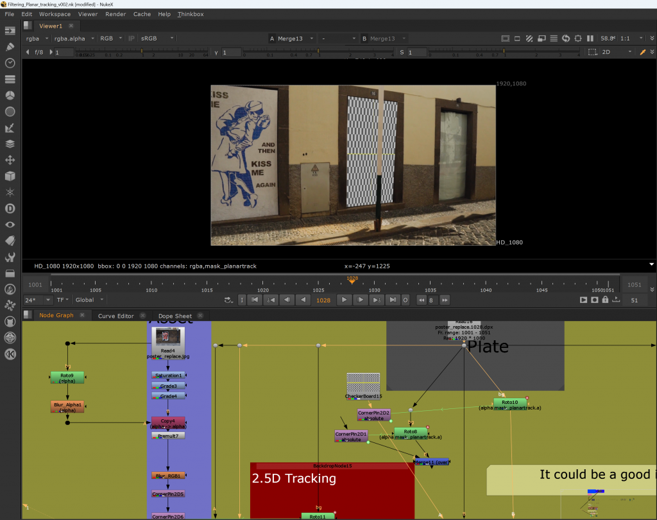Viewport: 657px width, 520px height.
Task: Toggle the scanline display icon
Action: 554,39
